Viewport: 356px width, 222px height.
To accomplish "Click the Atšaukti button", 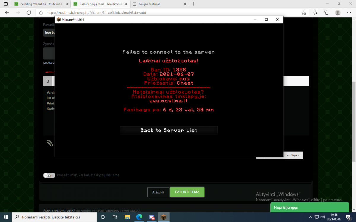I will pyautogui.click(x=158, y=192).
